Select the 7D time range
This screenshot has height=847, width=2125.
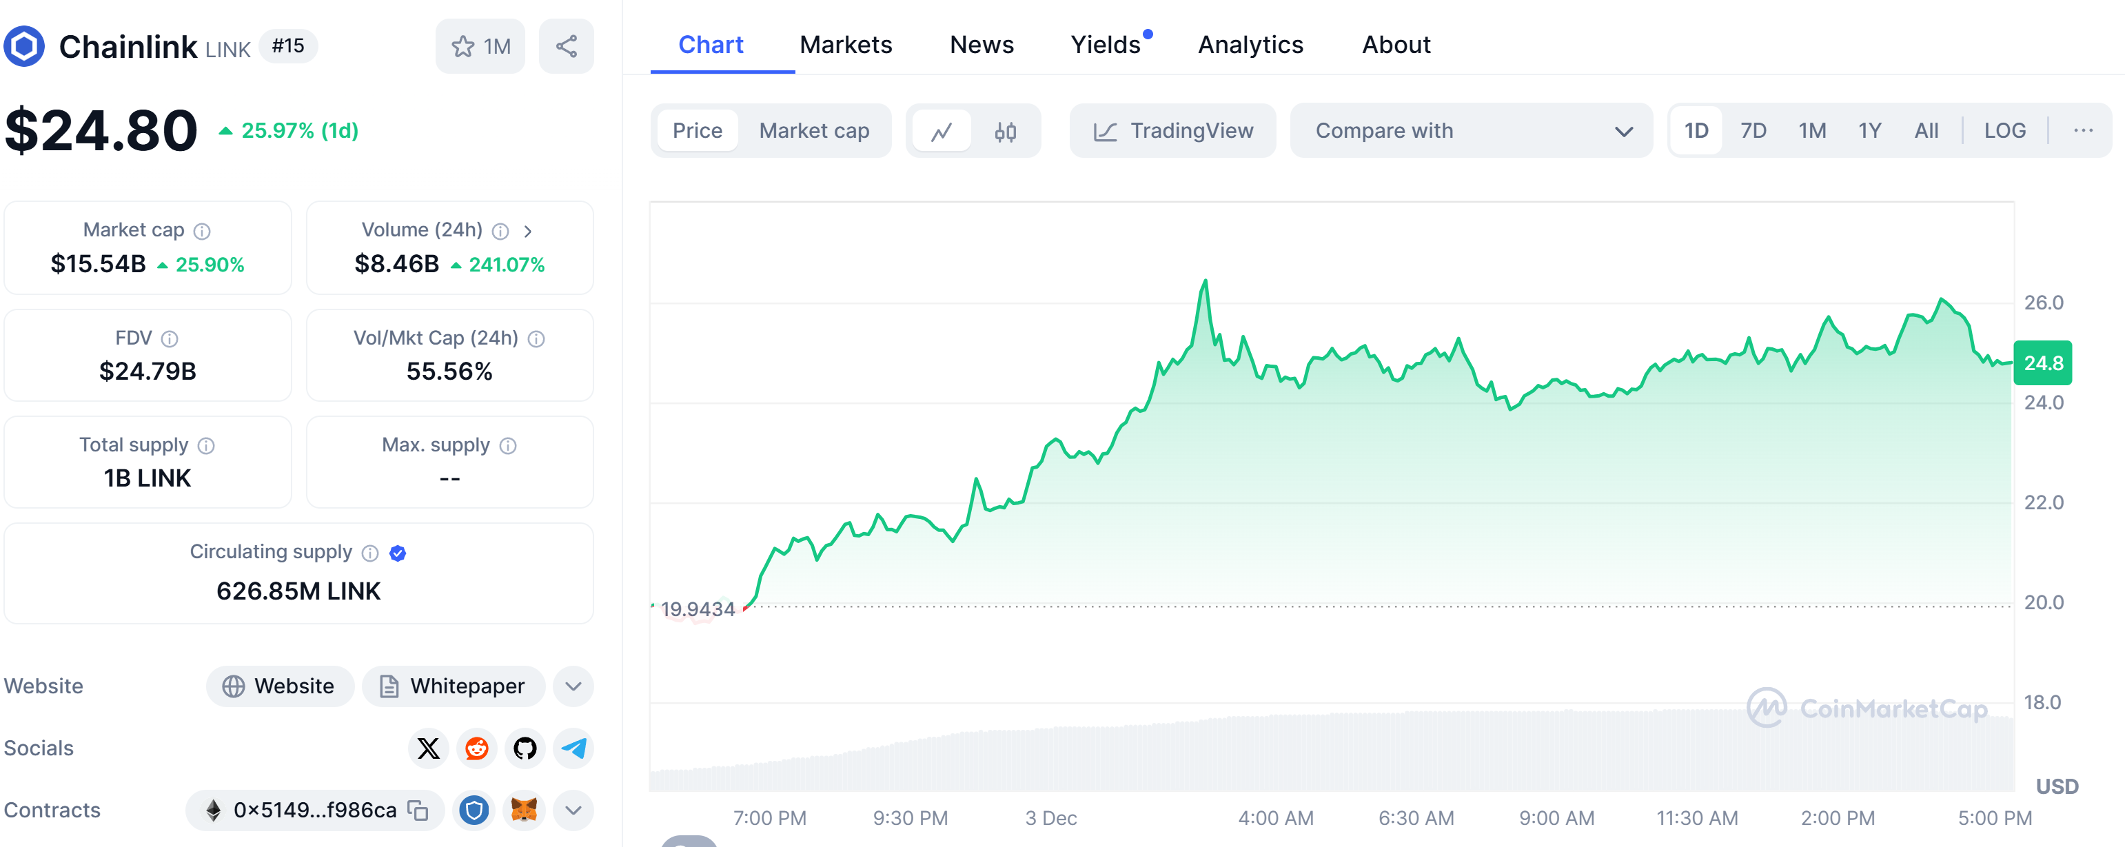[1753, 131]
